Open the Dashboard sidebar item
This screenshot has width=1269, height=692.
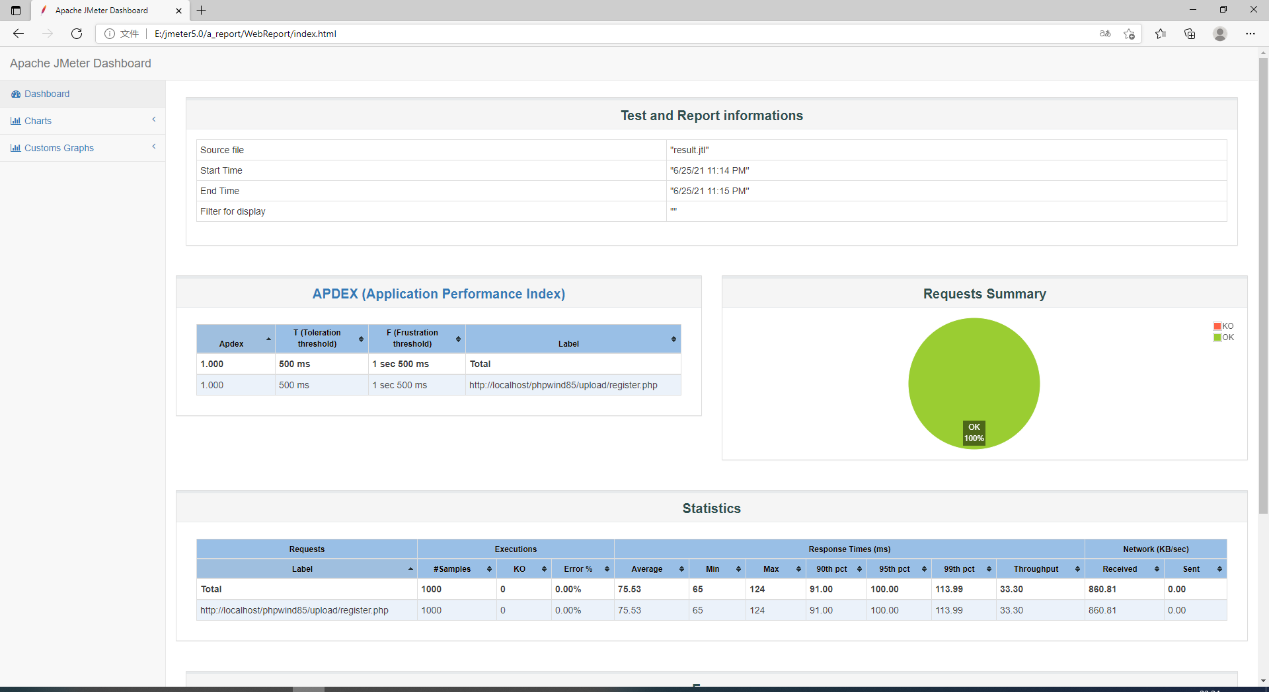pyautogui.click(x=83, y=94)
